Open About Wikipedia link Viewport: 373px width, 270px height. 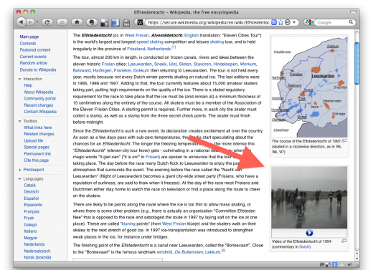click(39, 92)
